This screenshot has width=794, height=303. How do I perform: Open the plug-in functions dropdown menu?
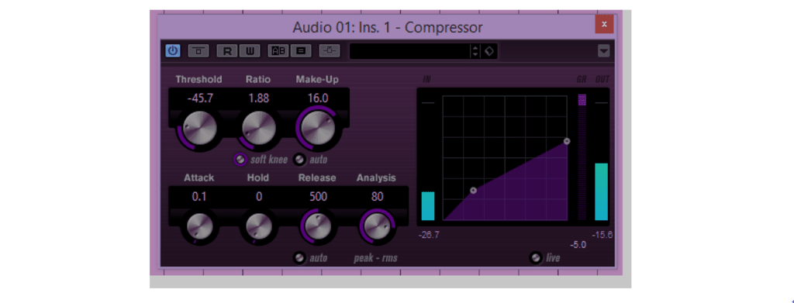click(x=603, y=51)
